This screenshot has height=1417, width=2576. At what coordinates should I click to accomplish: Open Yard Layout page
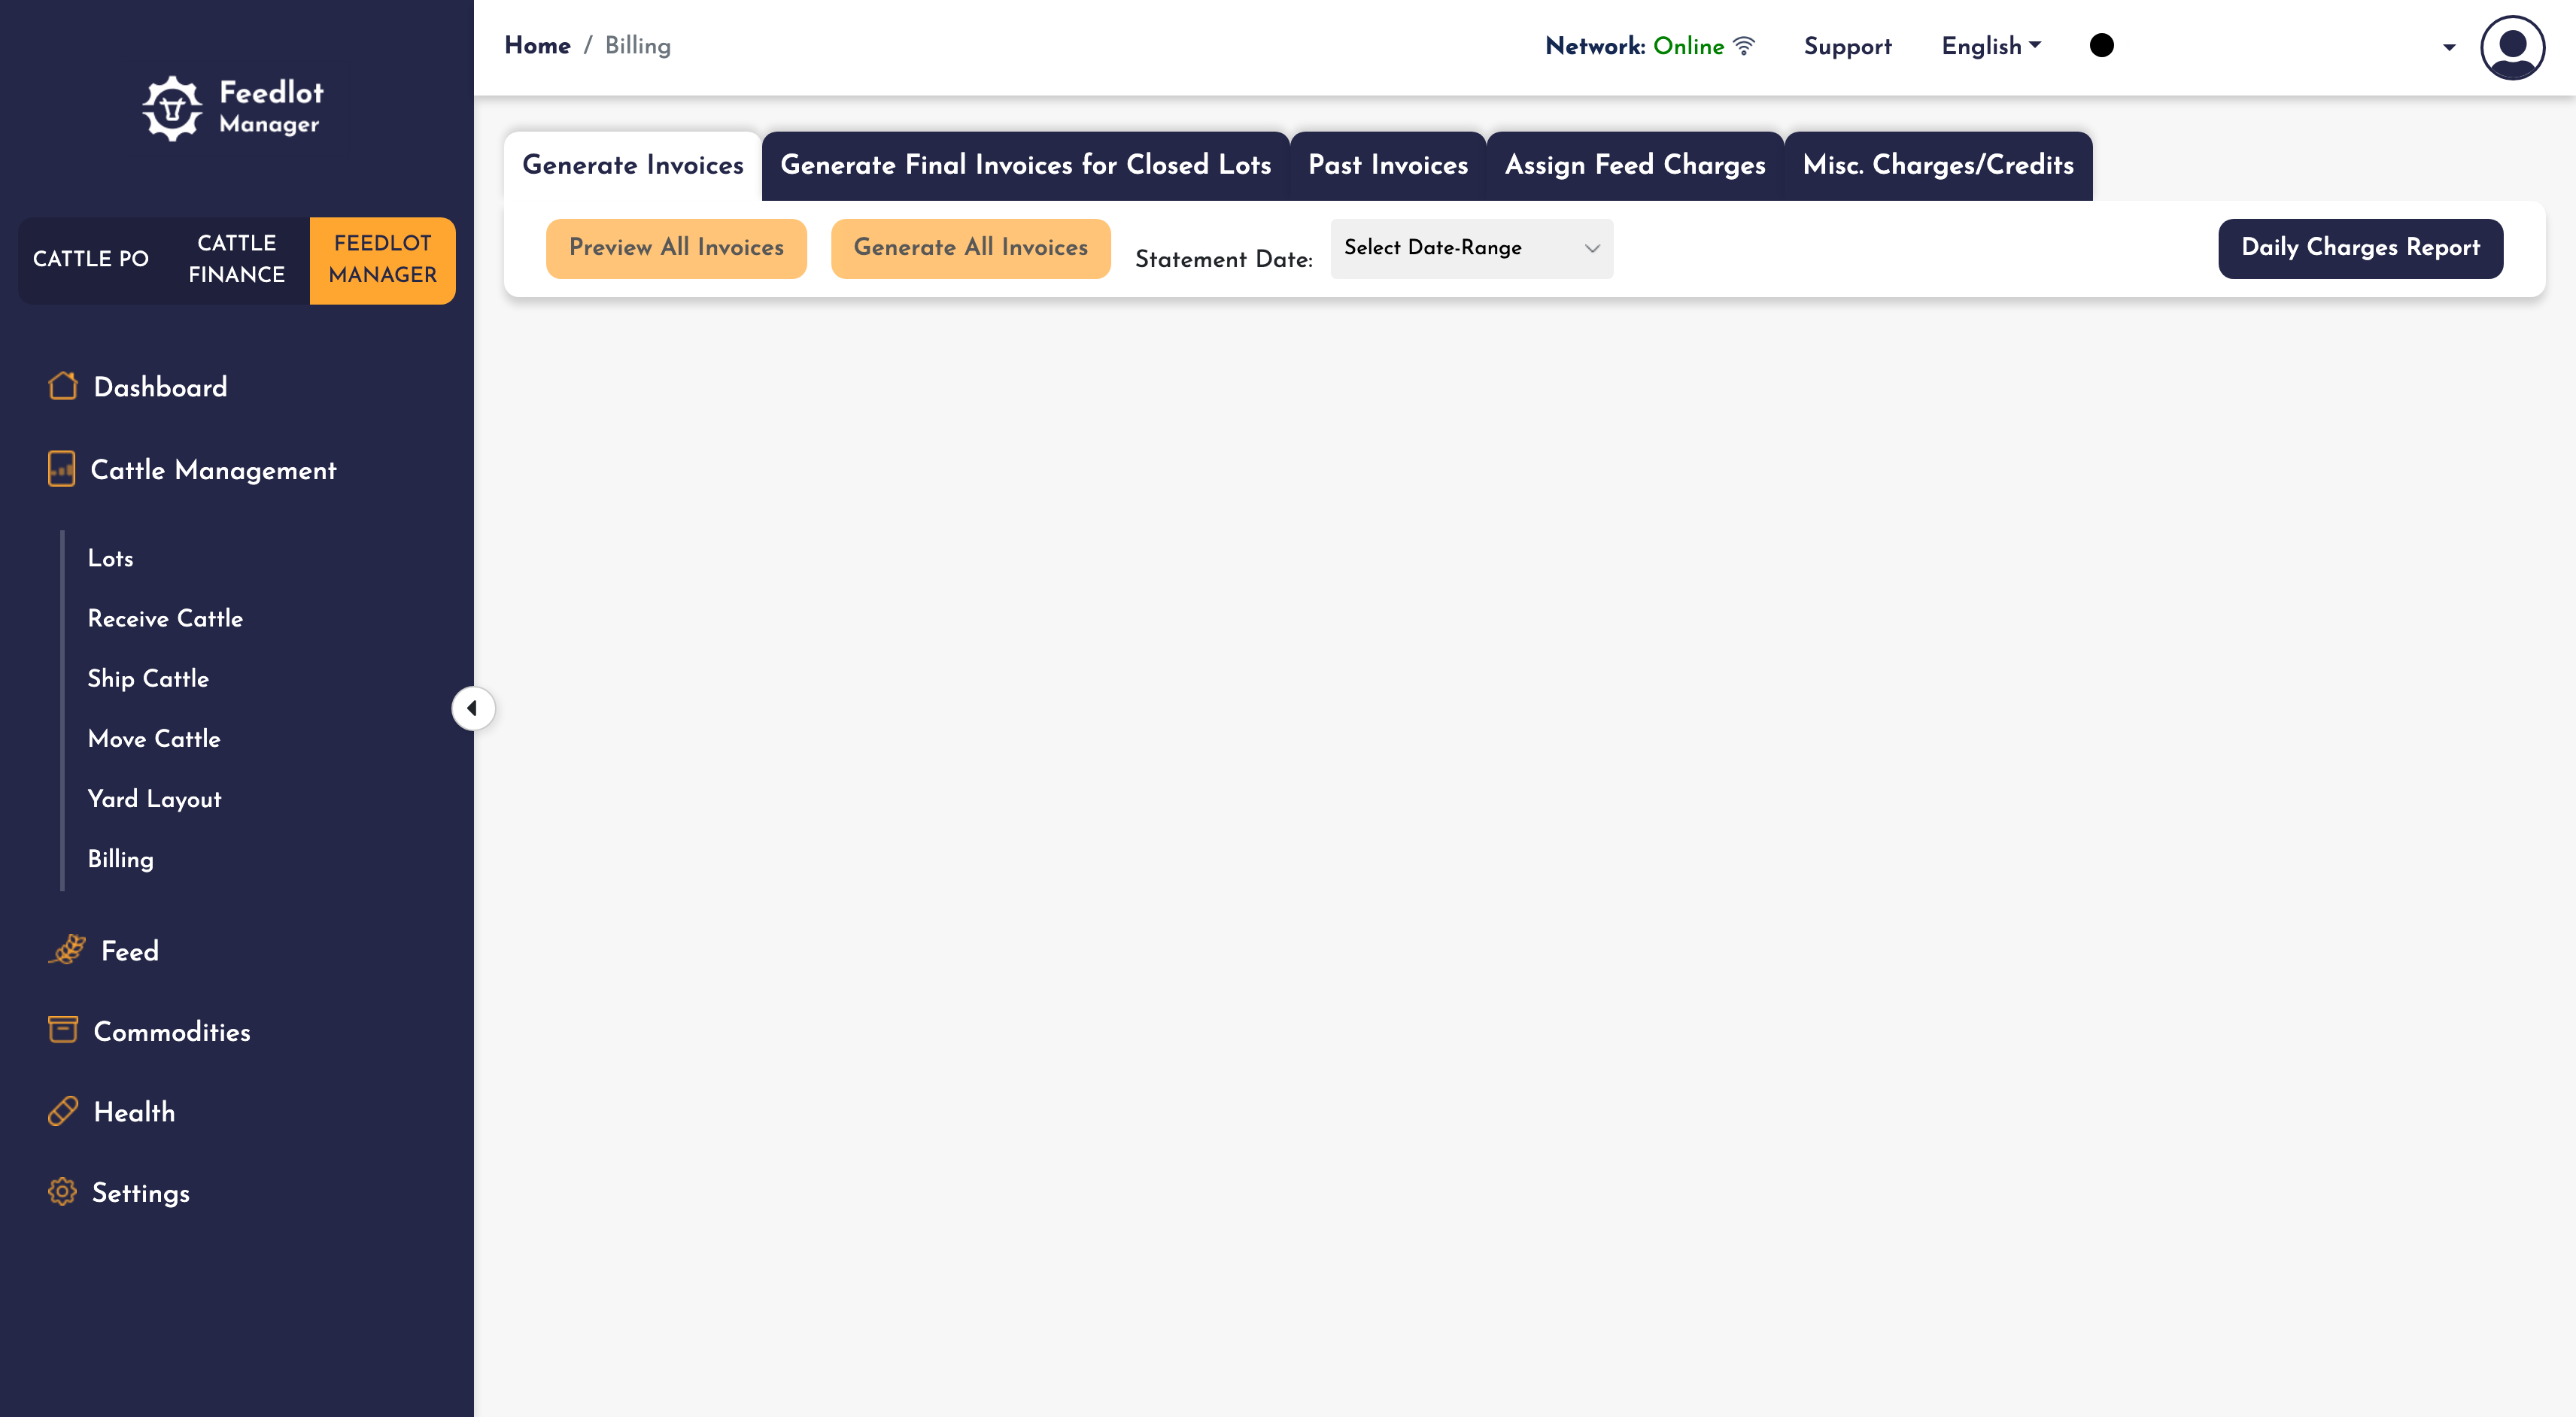coord(154,799)
